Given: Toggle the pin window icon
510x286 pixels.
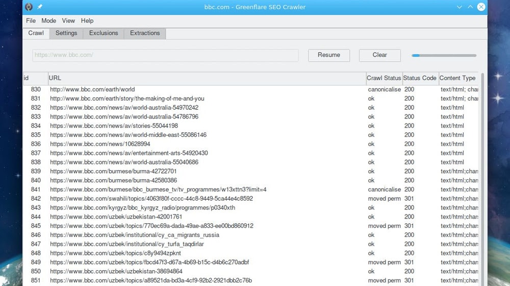Looking at the screenshot, I should click(40, 7).
